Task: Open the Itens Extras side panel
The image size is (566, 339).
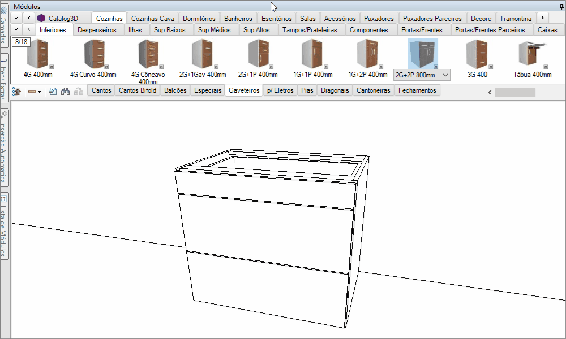Action: pyautogui.click(x=4, y=79)
